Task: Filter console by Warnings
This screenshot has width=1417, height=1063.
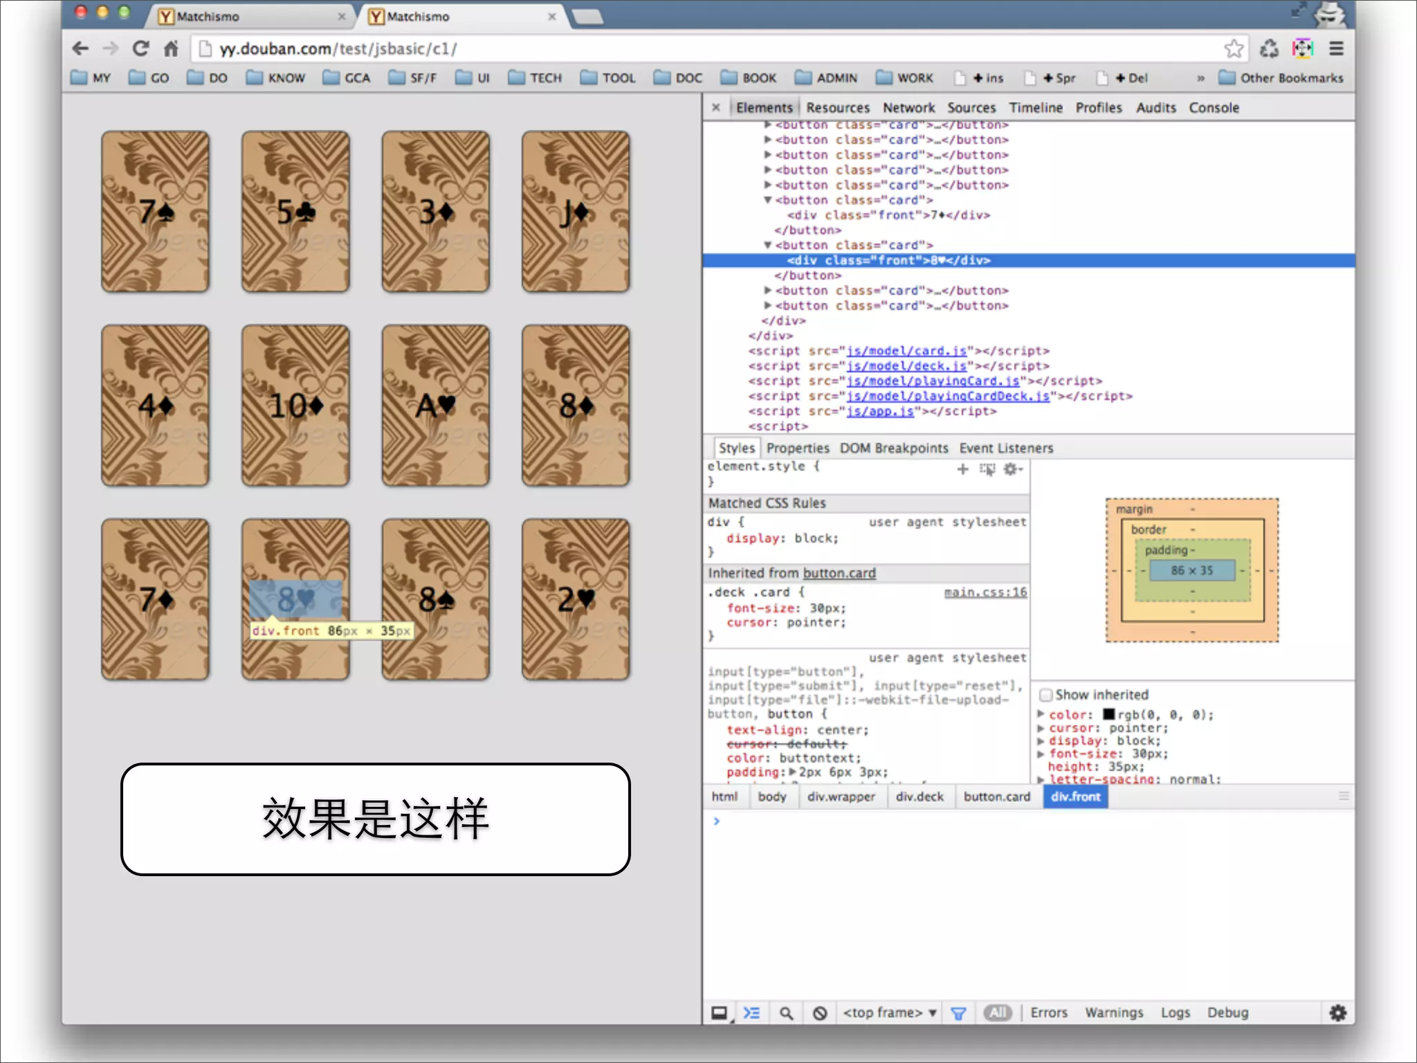Action: pos(1114,1013)
